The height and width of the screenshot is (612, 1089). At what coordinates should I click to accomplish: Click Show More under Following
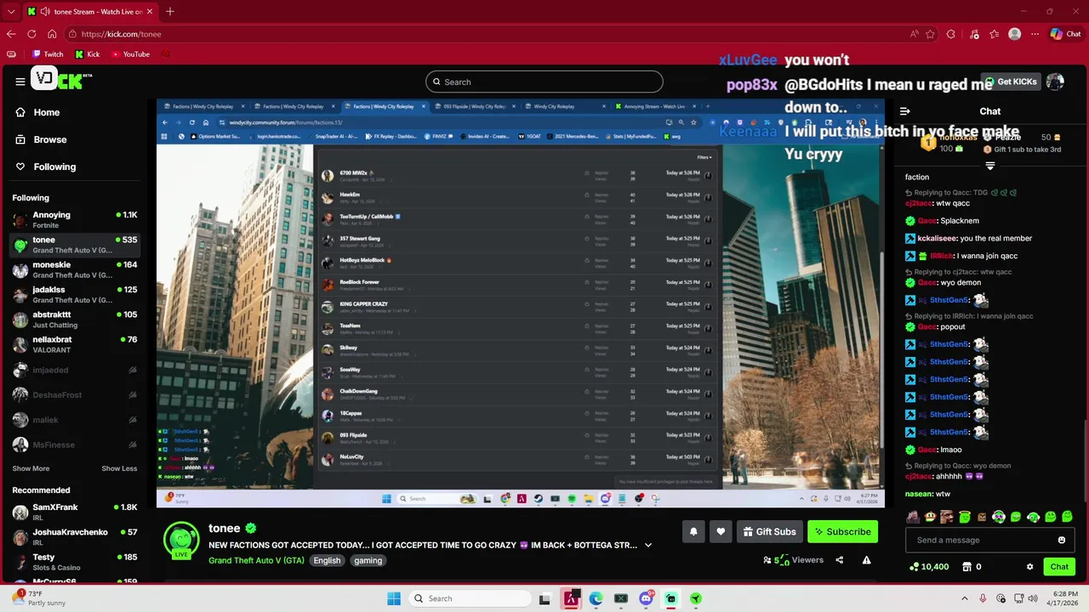[x=31, y=468]
